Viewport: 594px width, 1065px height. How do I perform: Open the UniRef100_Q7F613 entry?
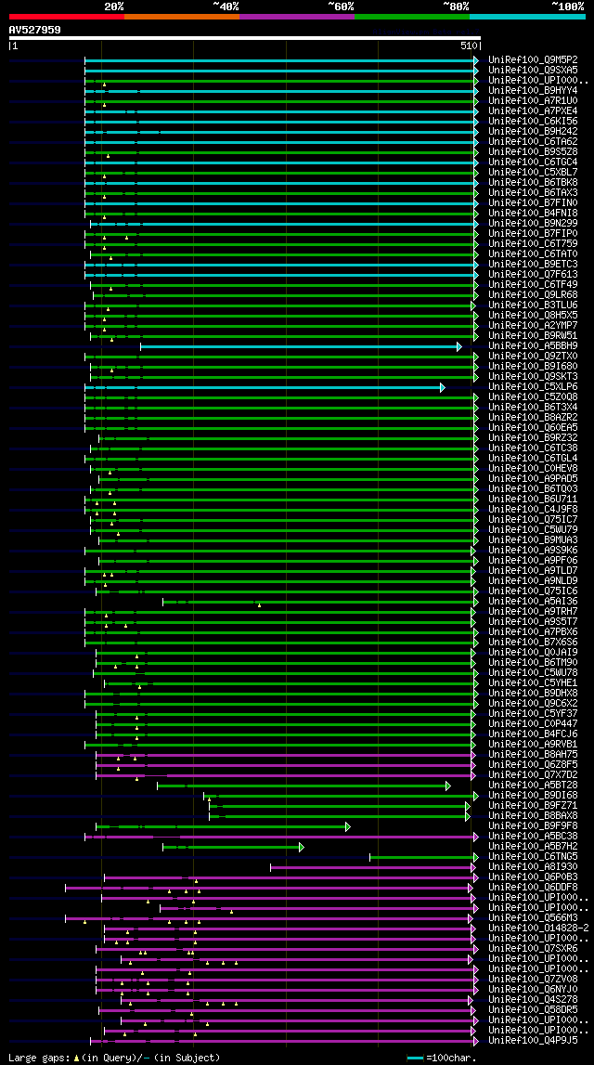point(533,275)
